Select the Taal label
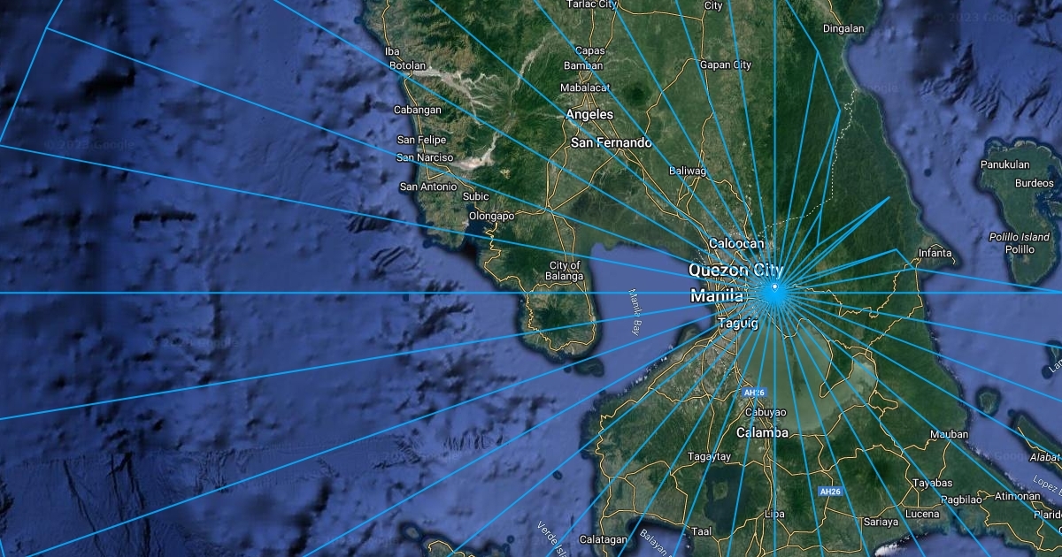The image size is (1062, 557). pyautogui.click(x=702, y=531)
